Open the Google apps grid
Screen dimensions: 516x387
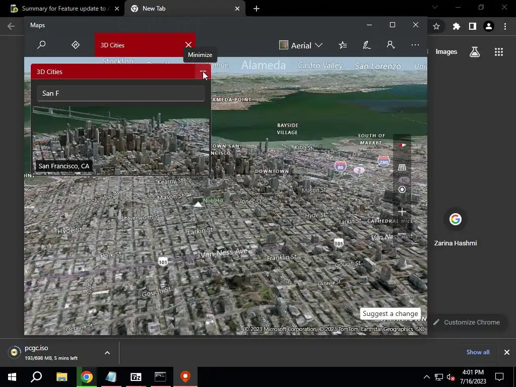tap(498, 52)
